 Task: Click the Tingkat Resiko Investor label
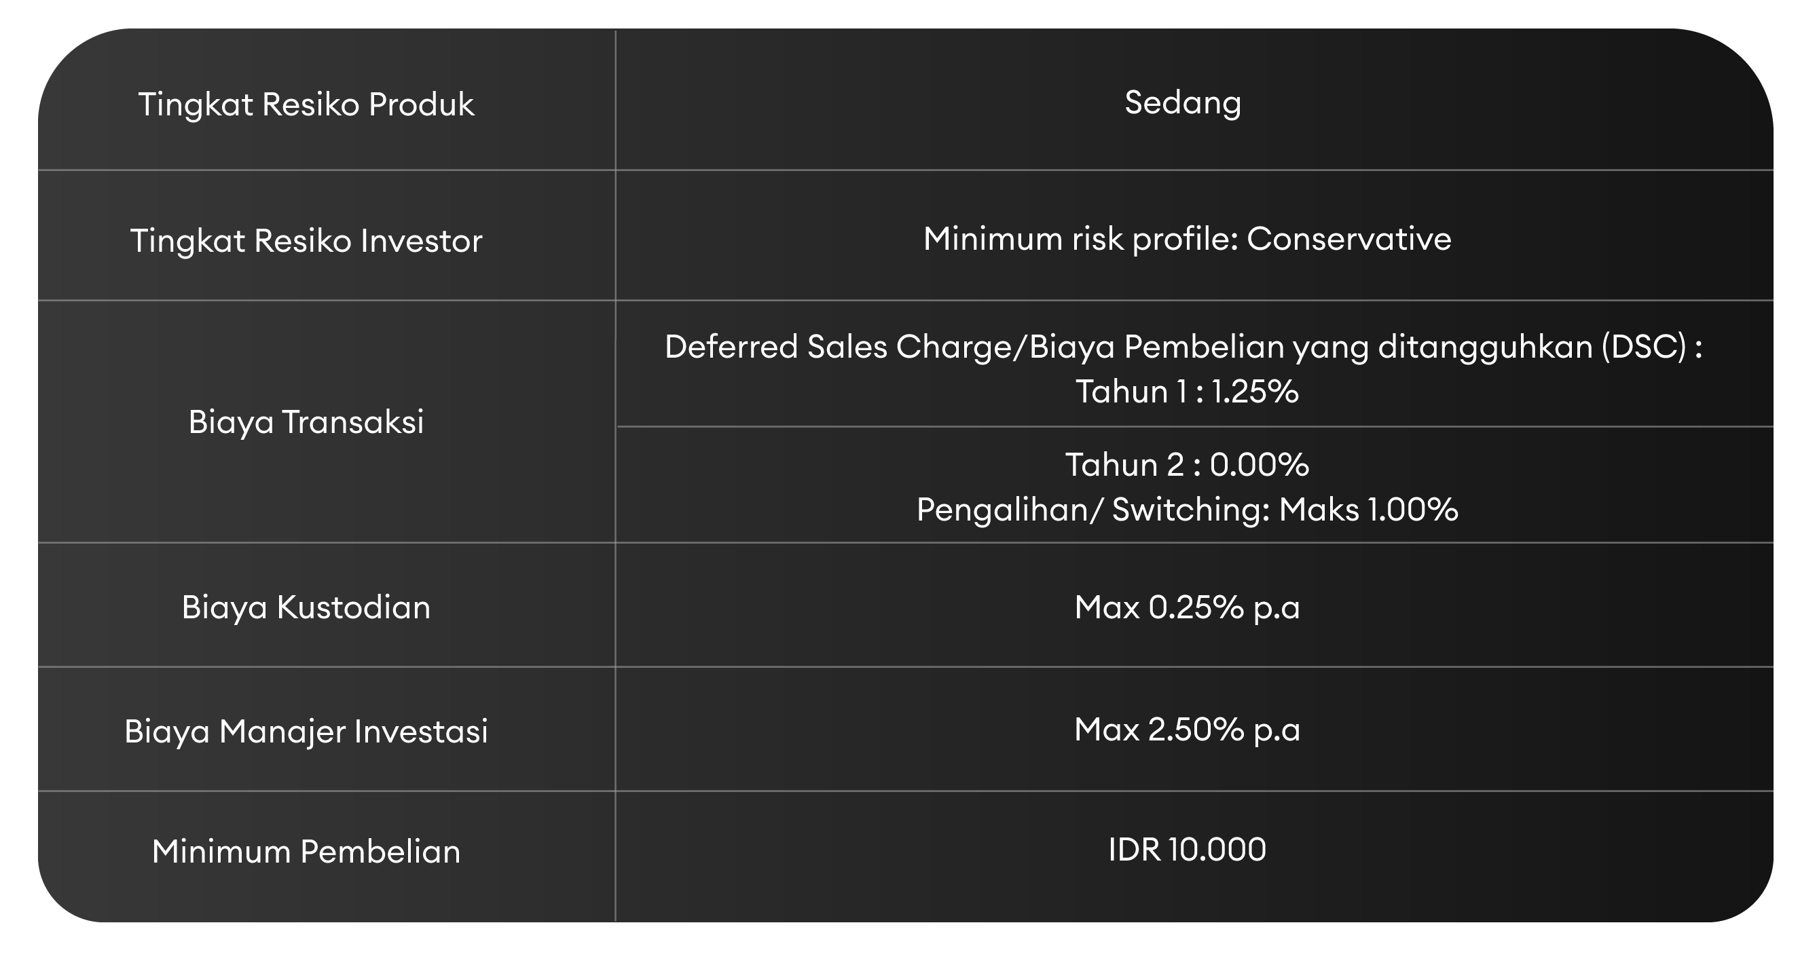coord(306,240)
